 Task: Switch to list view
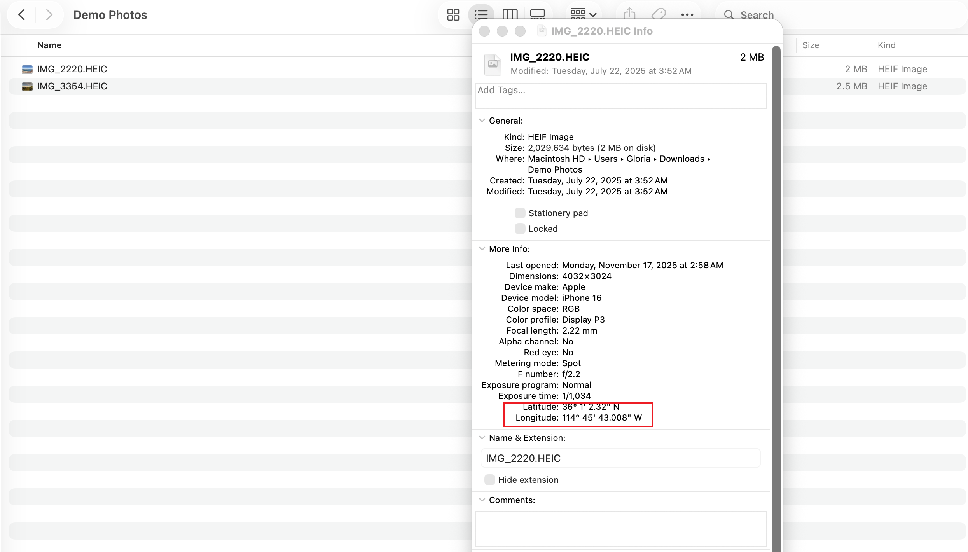click(481, 14)
